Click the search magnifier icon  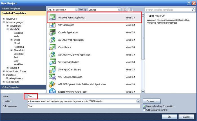click(x=193, y=10)
